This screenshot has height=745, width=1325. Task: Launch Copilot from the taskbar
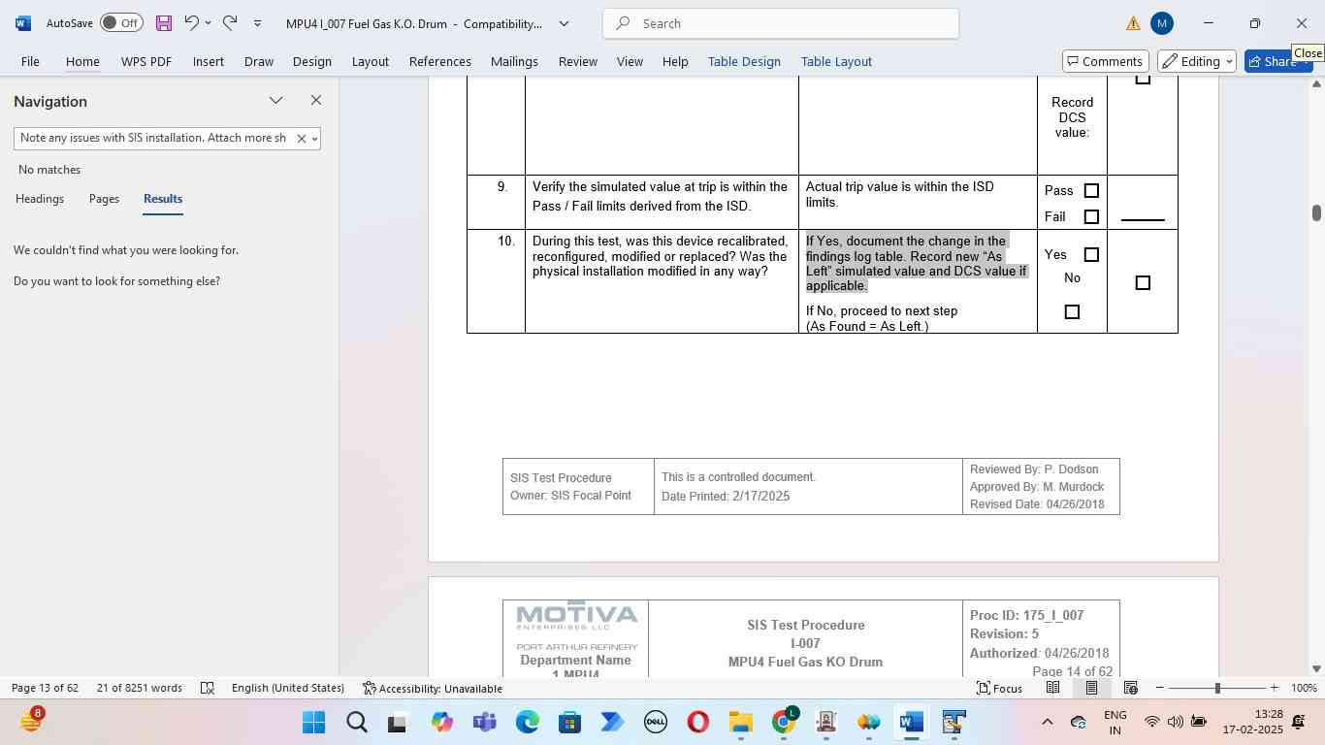441,723
